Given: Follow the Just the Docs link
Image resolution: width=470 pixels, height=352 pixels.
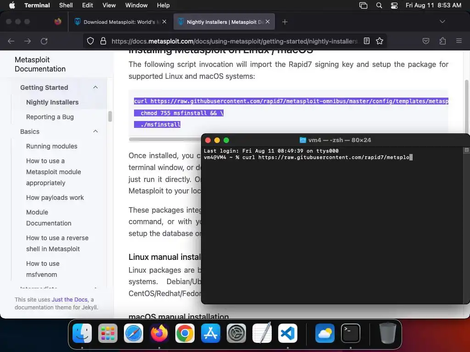Looking at the screenshot, I should pos(70,300).
